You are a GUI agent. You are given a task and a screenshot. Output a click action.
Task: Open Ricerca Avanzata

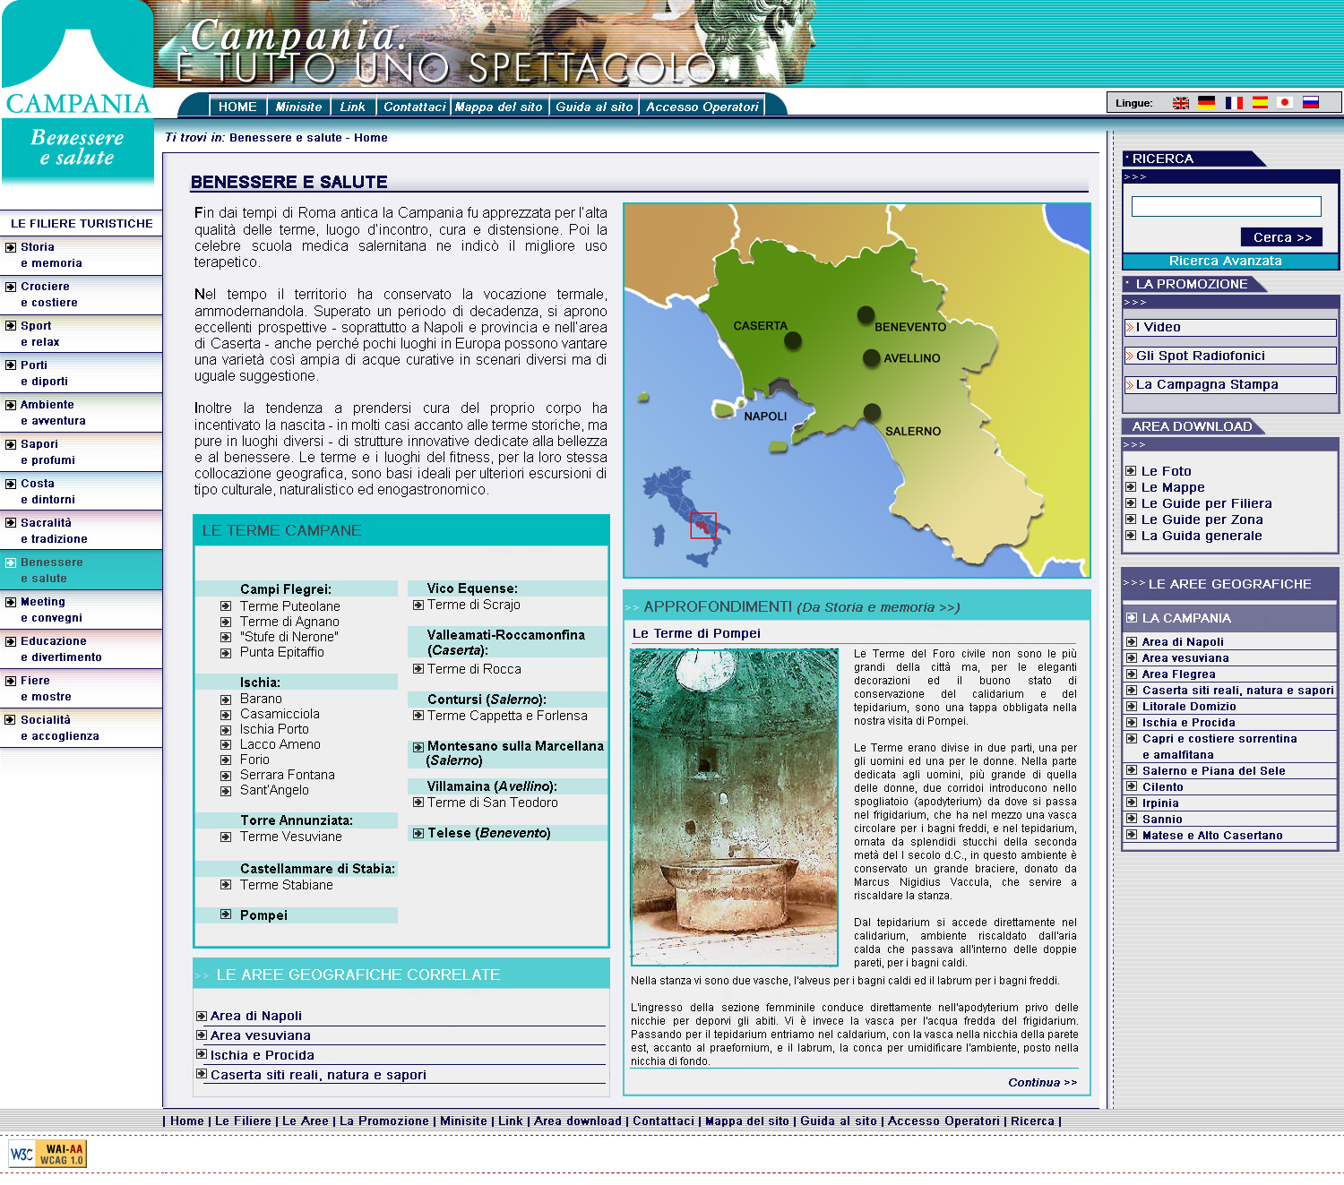pos(1225,261)
